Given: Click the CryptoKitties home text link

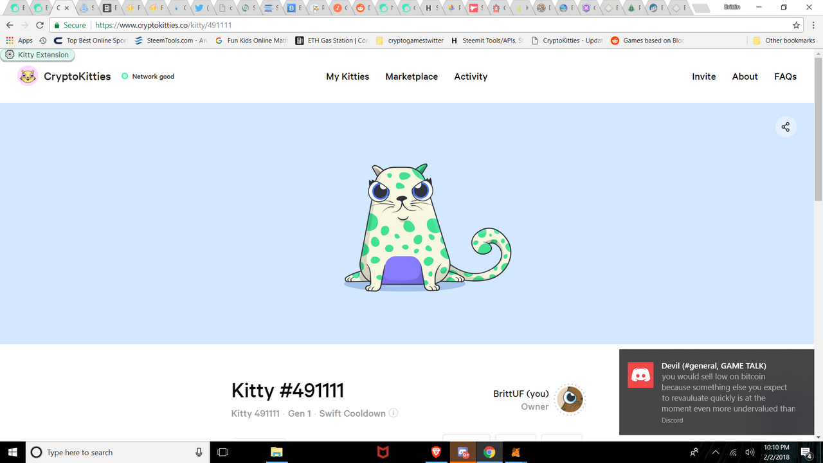Looking at the screenshot, I should coord(77,77).
